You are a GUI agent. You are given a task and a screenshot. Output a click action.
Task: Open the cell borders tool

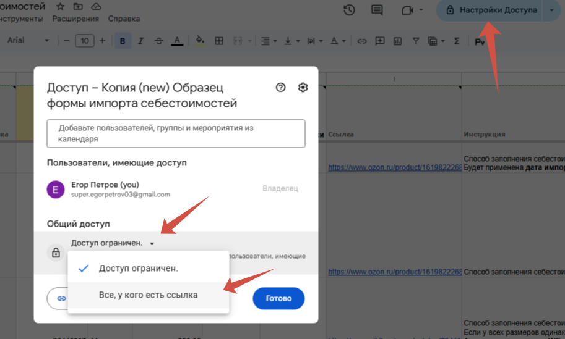(x=218, y=41)
